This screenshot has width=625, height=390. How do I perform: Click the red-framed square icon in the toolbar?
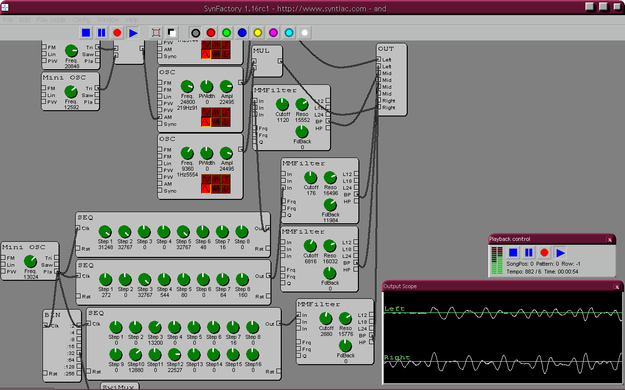[x=156, y=33]
